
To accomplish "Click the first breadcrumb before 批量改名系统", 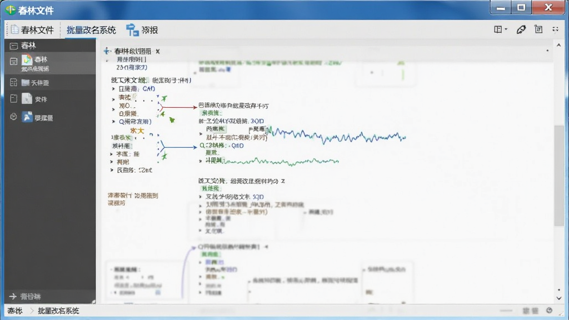I will 15,311.
